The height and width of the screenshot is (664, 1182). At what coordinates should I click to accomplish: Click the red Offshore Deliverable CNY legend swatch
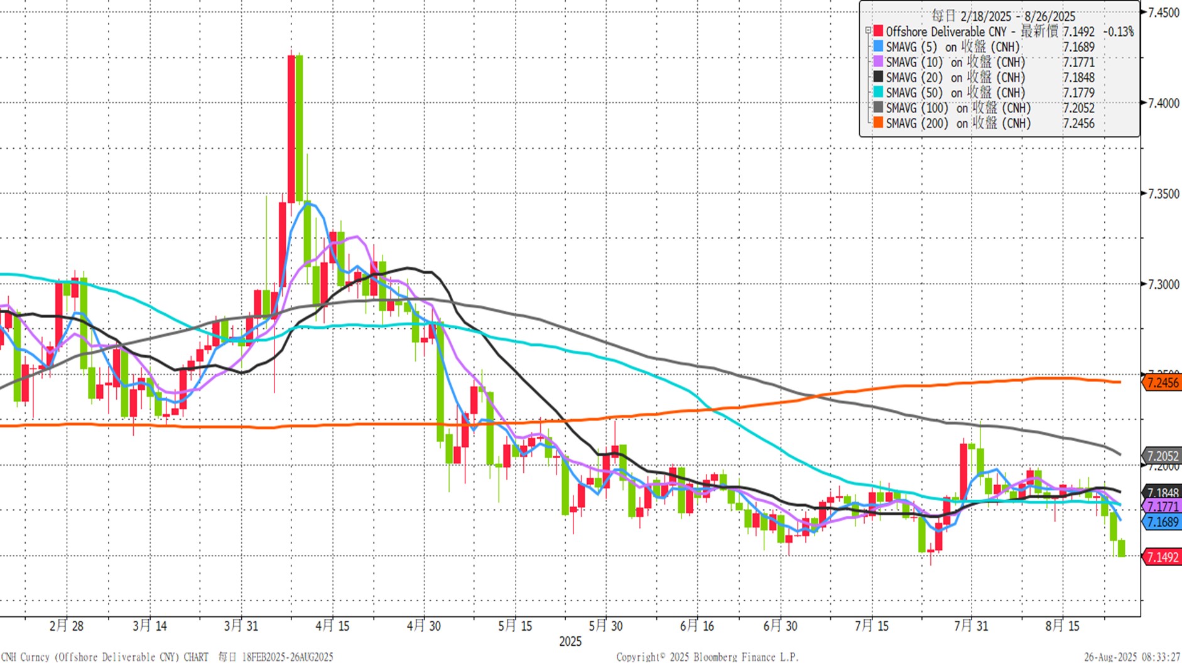878,31
